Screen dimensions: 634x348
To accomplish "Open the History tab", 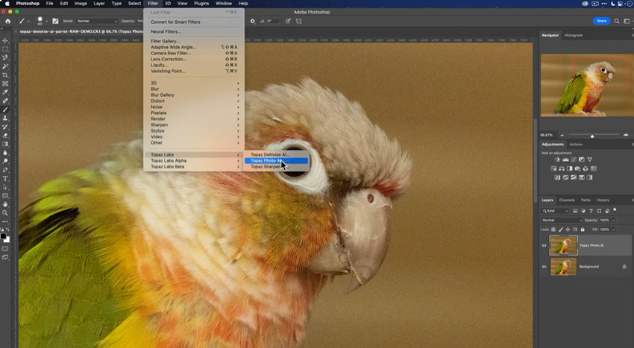I will pyautogui.click(x=603, y=200).
